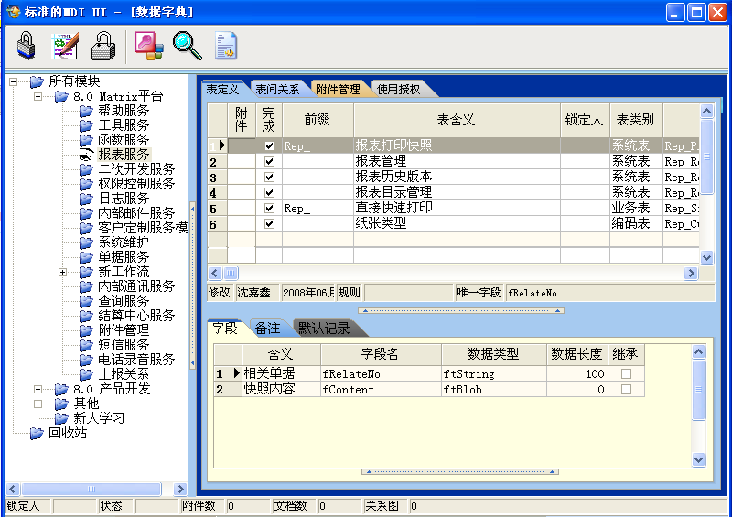Screen dimensions: 732x517
Task: Open the 默认记录 tab
Action: (x=324, y=329)
